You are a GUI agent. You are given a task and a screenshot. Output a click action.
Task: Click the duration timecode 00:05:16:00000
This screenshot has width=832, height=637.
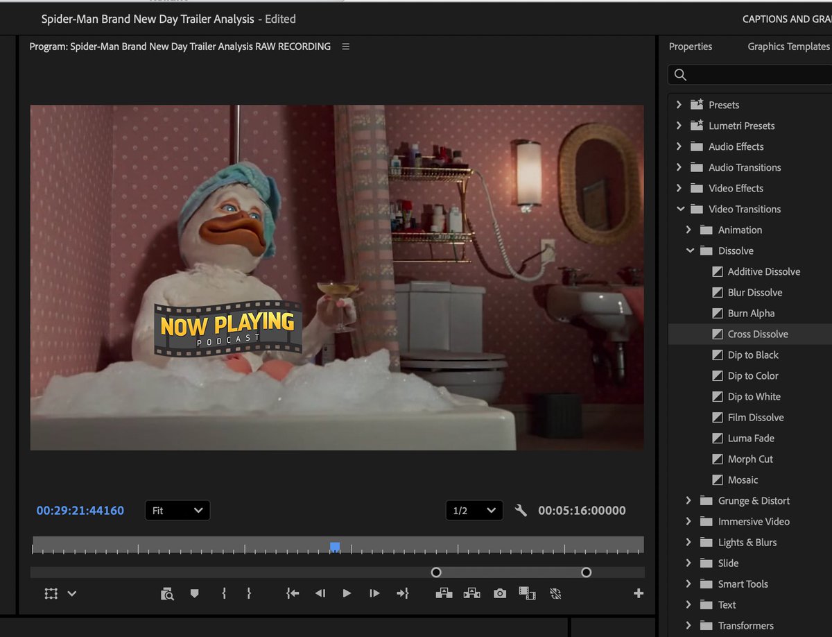(582, 511)
